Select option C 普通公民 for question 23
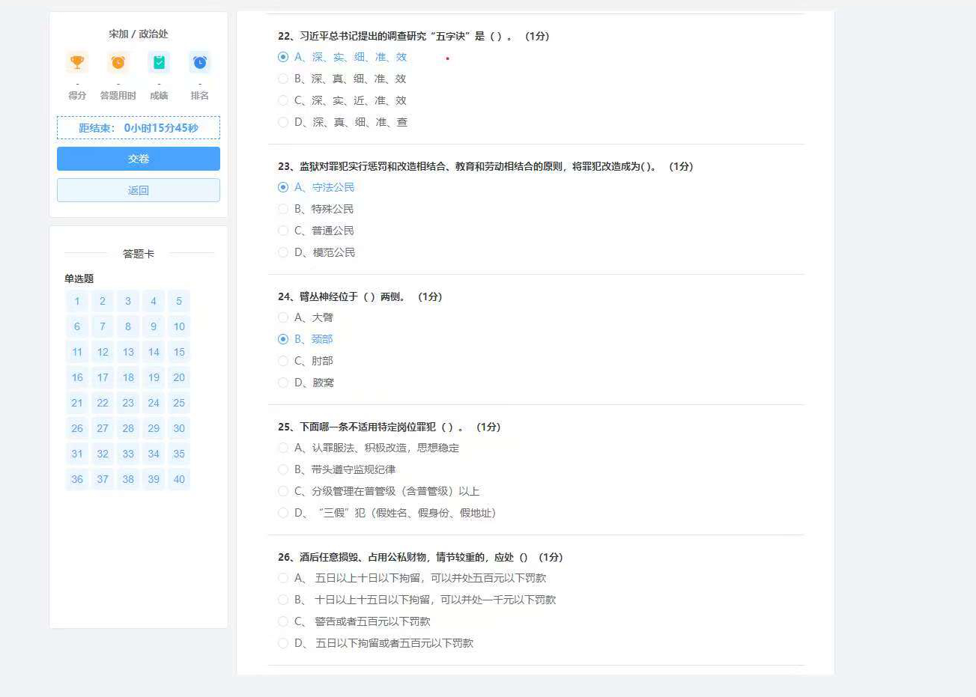The height and width of the screenshot is (697, 976). [283, 231]
